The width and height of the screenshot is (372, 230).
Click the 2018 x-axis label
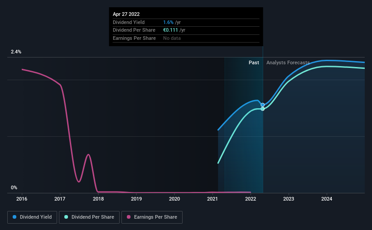pos(98,199)
